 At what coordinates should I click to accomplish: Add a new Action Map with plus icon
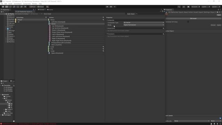pos(46,17)
